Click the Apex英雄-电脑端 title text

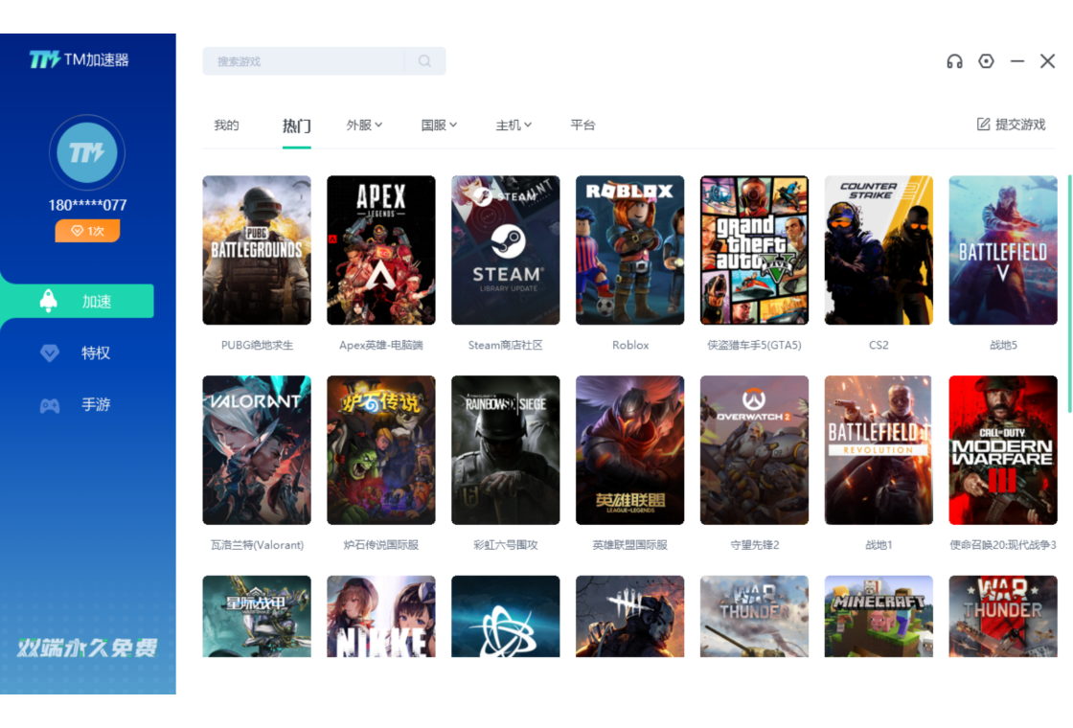coord(381,346)
